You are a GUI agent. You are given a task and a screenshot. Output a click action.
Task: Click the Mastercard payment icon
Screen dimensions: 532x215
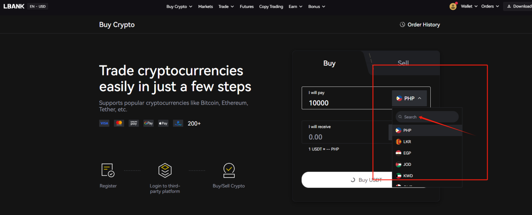click(x=119, y=123)
